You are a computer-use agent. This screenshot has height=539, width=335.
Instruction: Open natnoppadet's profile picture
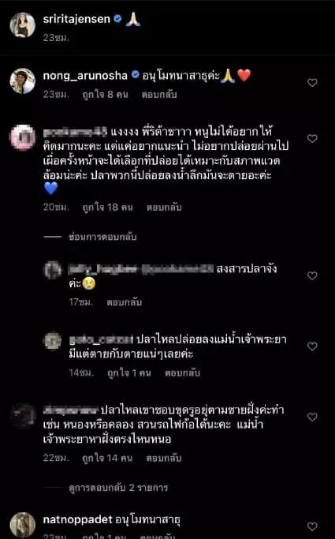pyautogui.click(x=22, y=525)
